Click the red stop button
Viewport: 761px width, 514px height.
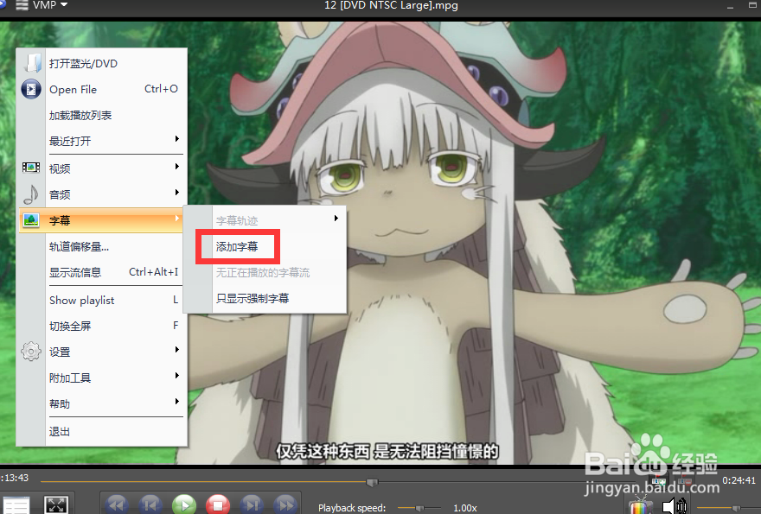(x=218, y=505)
